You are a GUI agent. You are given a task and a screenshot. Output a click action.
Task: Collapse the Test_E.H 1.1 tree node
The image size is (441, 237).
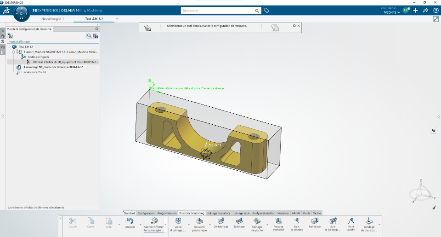(x=9, y=47)
